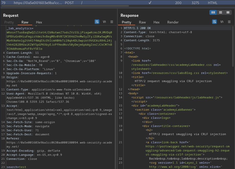Select combined single-panel layout view
235x169 pixels.
click(228, 12)
